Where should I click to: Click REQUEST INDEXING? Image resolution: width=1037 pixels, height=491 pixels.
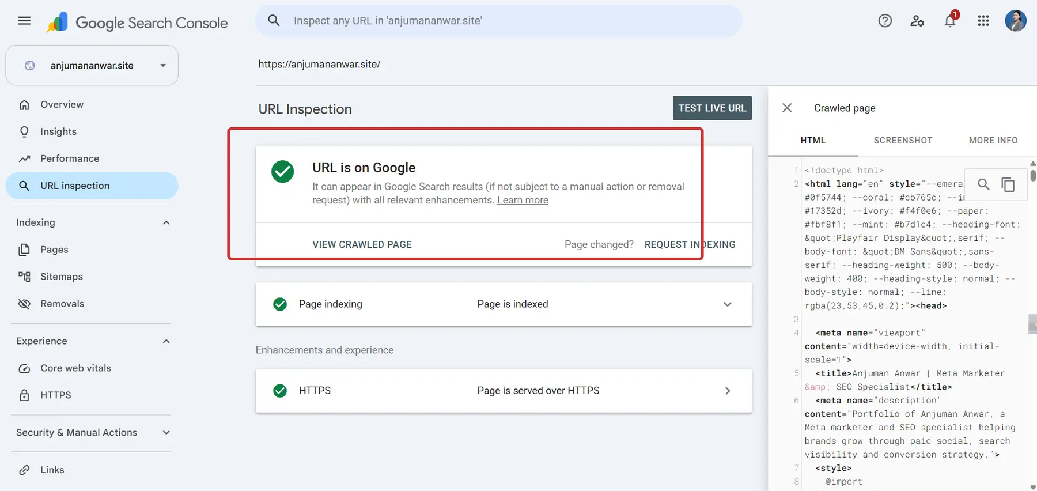point(690,244)
